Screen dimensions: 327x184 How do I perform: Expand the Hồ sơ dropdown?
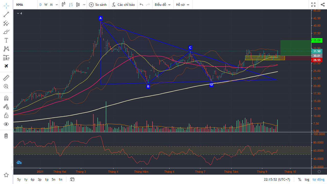183,5
